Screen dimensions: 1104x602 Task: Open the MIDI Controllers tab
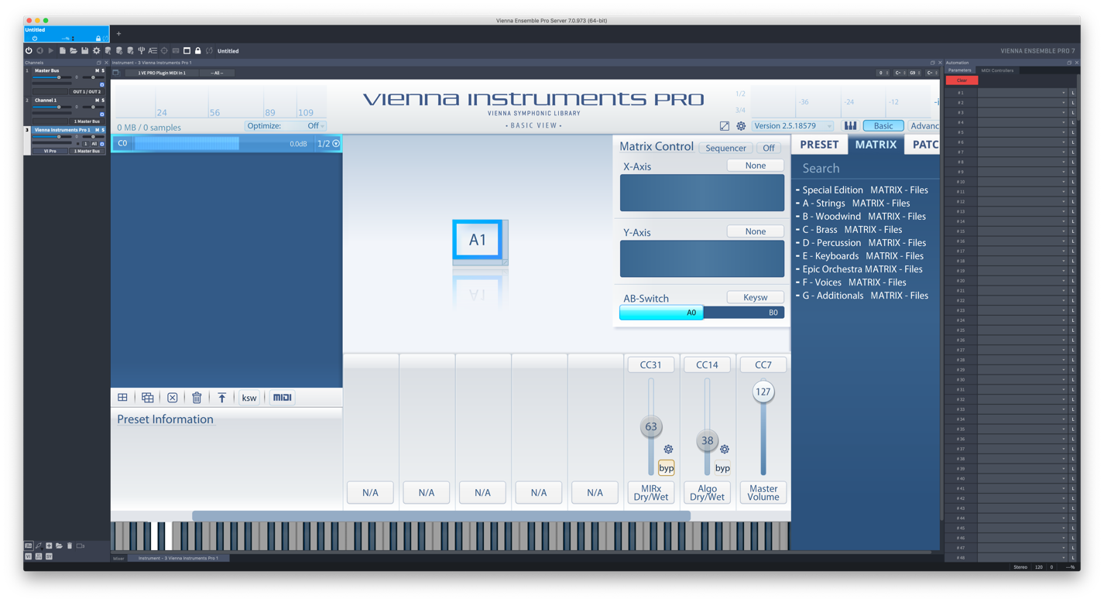(997, 70)
